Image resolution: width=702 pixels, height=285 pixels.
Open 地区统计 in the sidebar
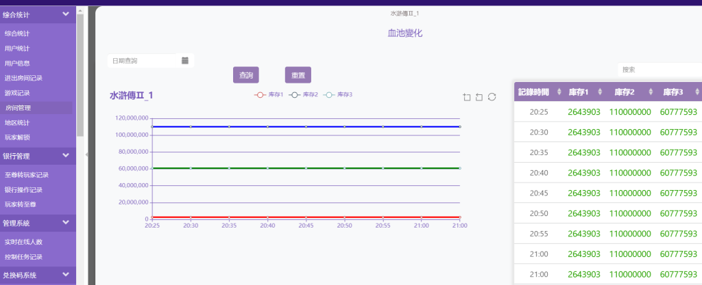point(17,122)
